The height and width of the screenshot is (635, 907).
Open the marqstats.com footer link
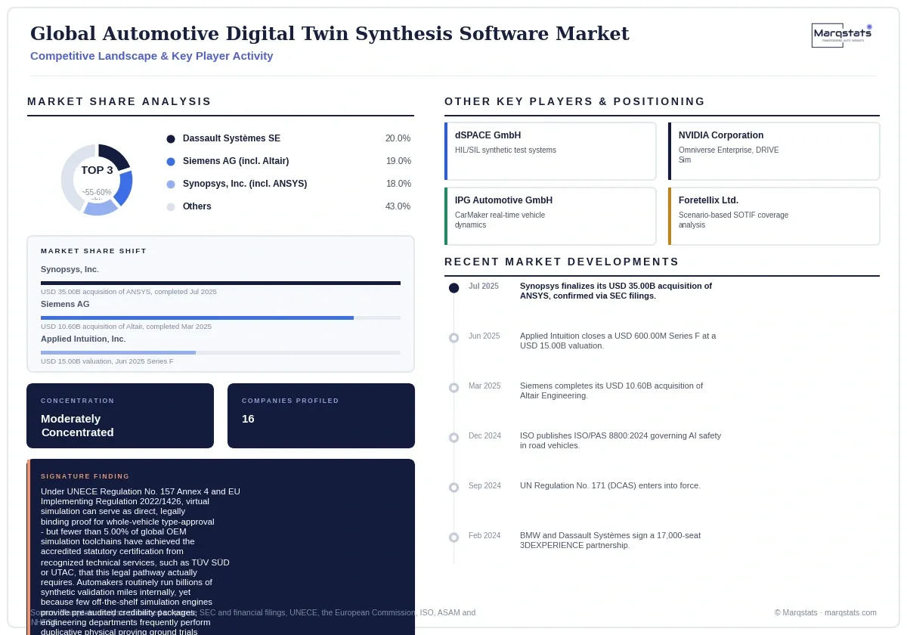850,612
